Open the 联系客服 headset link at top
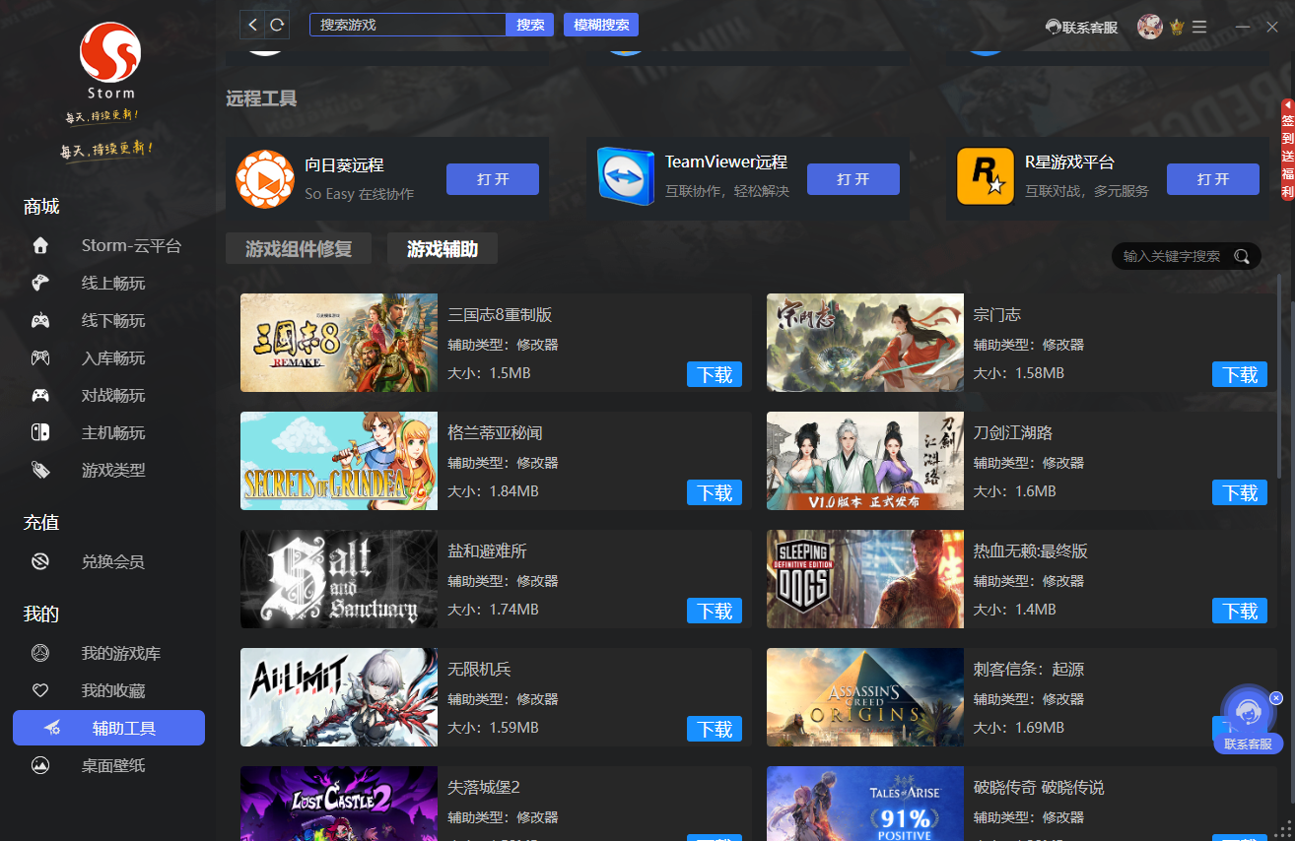 click(x=1081, y=28)
